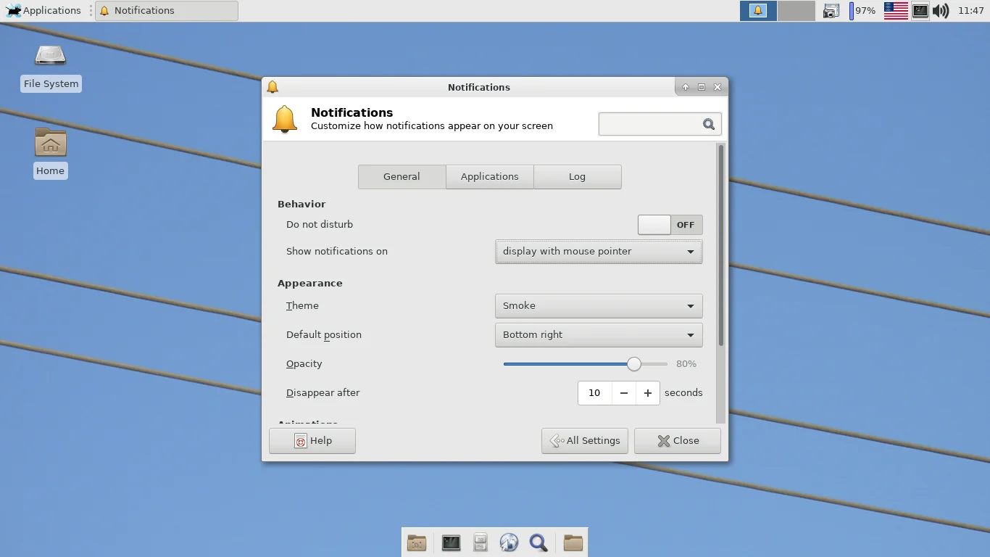990x557 pixels.
Task: Launch the web browser globe icon in dock
Action: (x=509, y=542)
